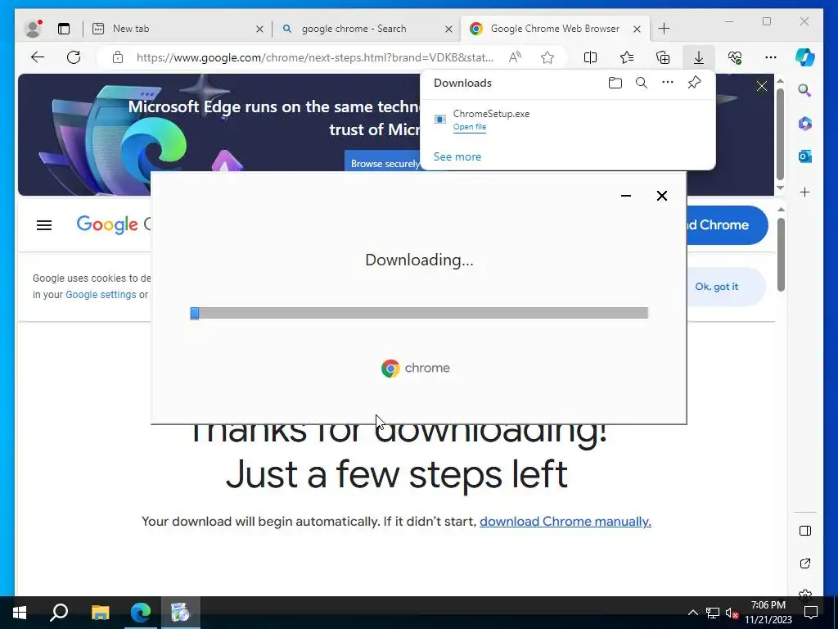Open the sidebar Microsoft 365 icon
Image resolution: width=838 pixels, height=629 pixels.
click(x=805, y=124)
